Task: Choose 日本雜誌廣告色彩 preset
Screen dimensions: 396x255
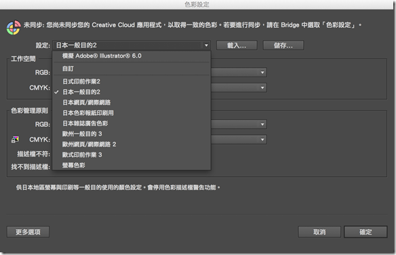Action: [x=132, y=123]
